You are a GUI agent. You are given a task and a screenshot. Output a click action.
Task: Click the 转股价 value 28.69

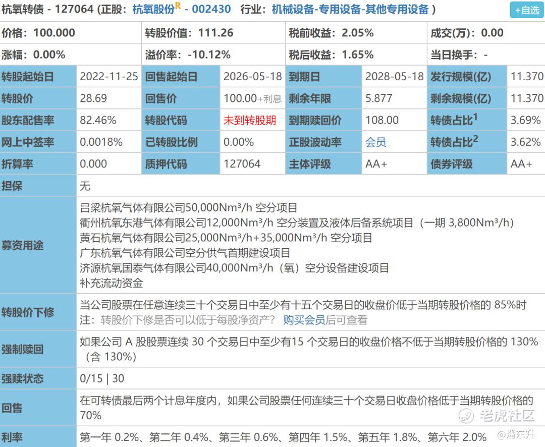[93, 98]
